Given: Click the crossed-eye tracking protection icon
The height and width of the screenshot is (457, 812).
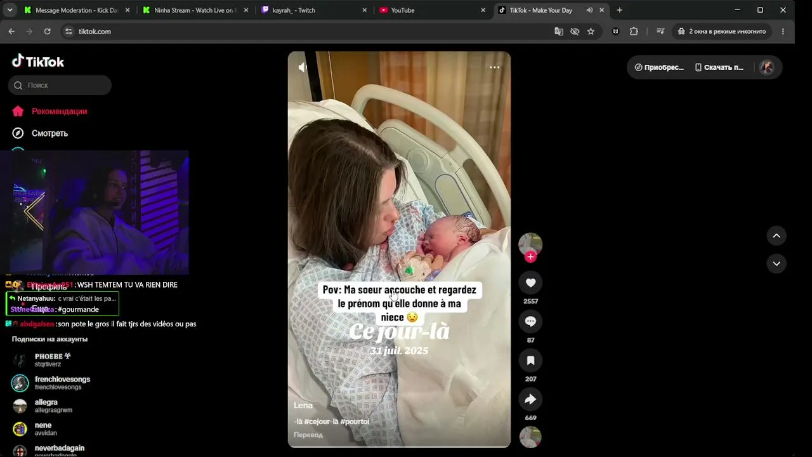Looking at the screenshot, I should coord(575,31).
